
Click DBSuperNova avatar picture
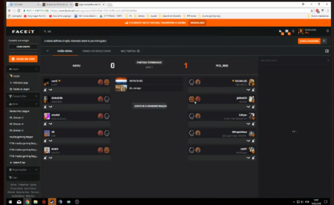252,133
